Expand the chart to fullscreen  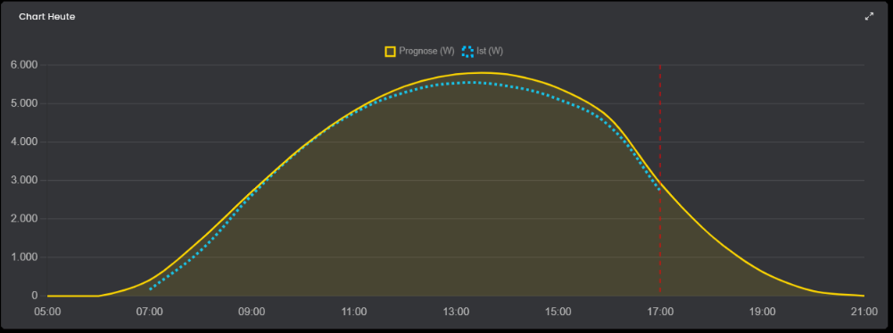[x=869, y=17]
